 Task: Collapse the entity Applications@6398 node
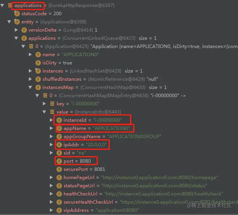(9, 22)
